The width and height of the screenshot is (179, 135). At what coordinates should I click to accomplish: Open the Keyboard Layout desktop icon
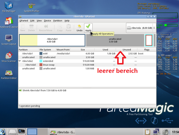(x=9, y=23)
